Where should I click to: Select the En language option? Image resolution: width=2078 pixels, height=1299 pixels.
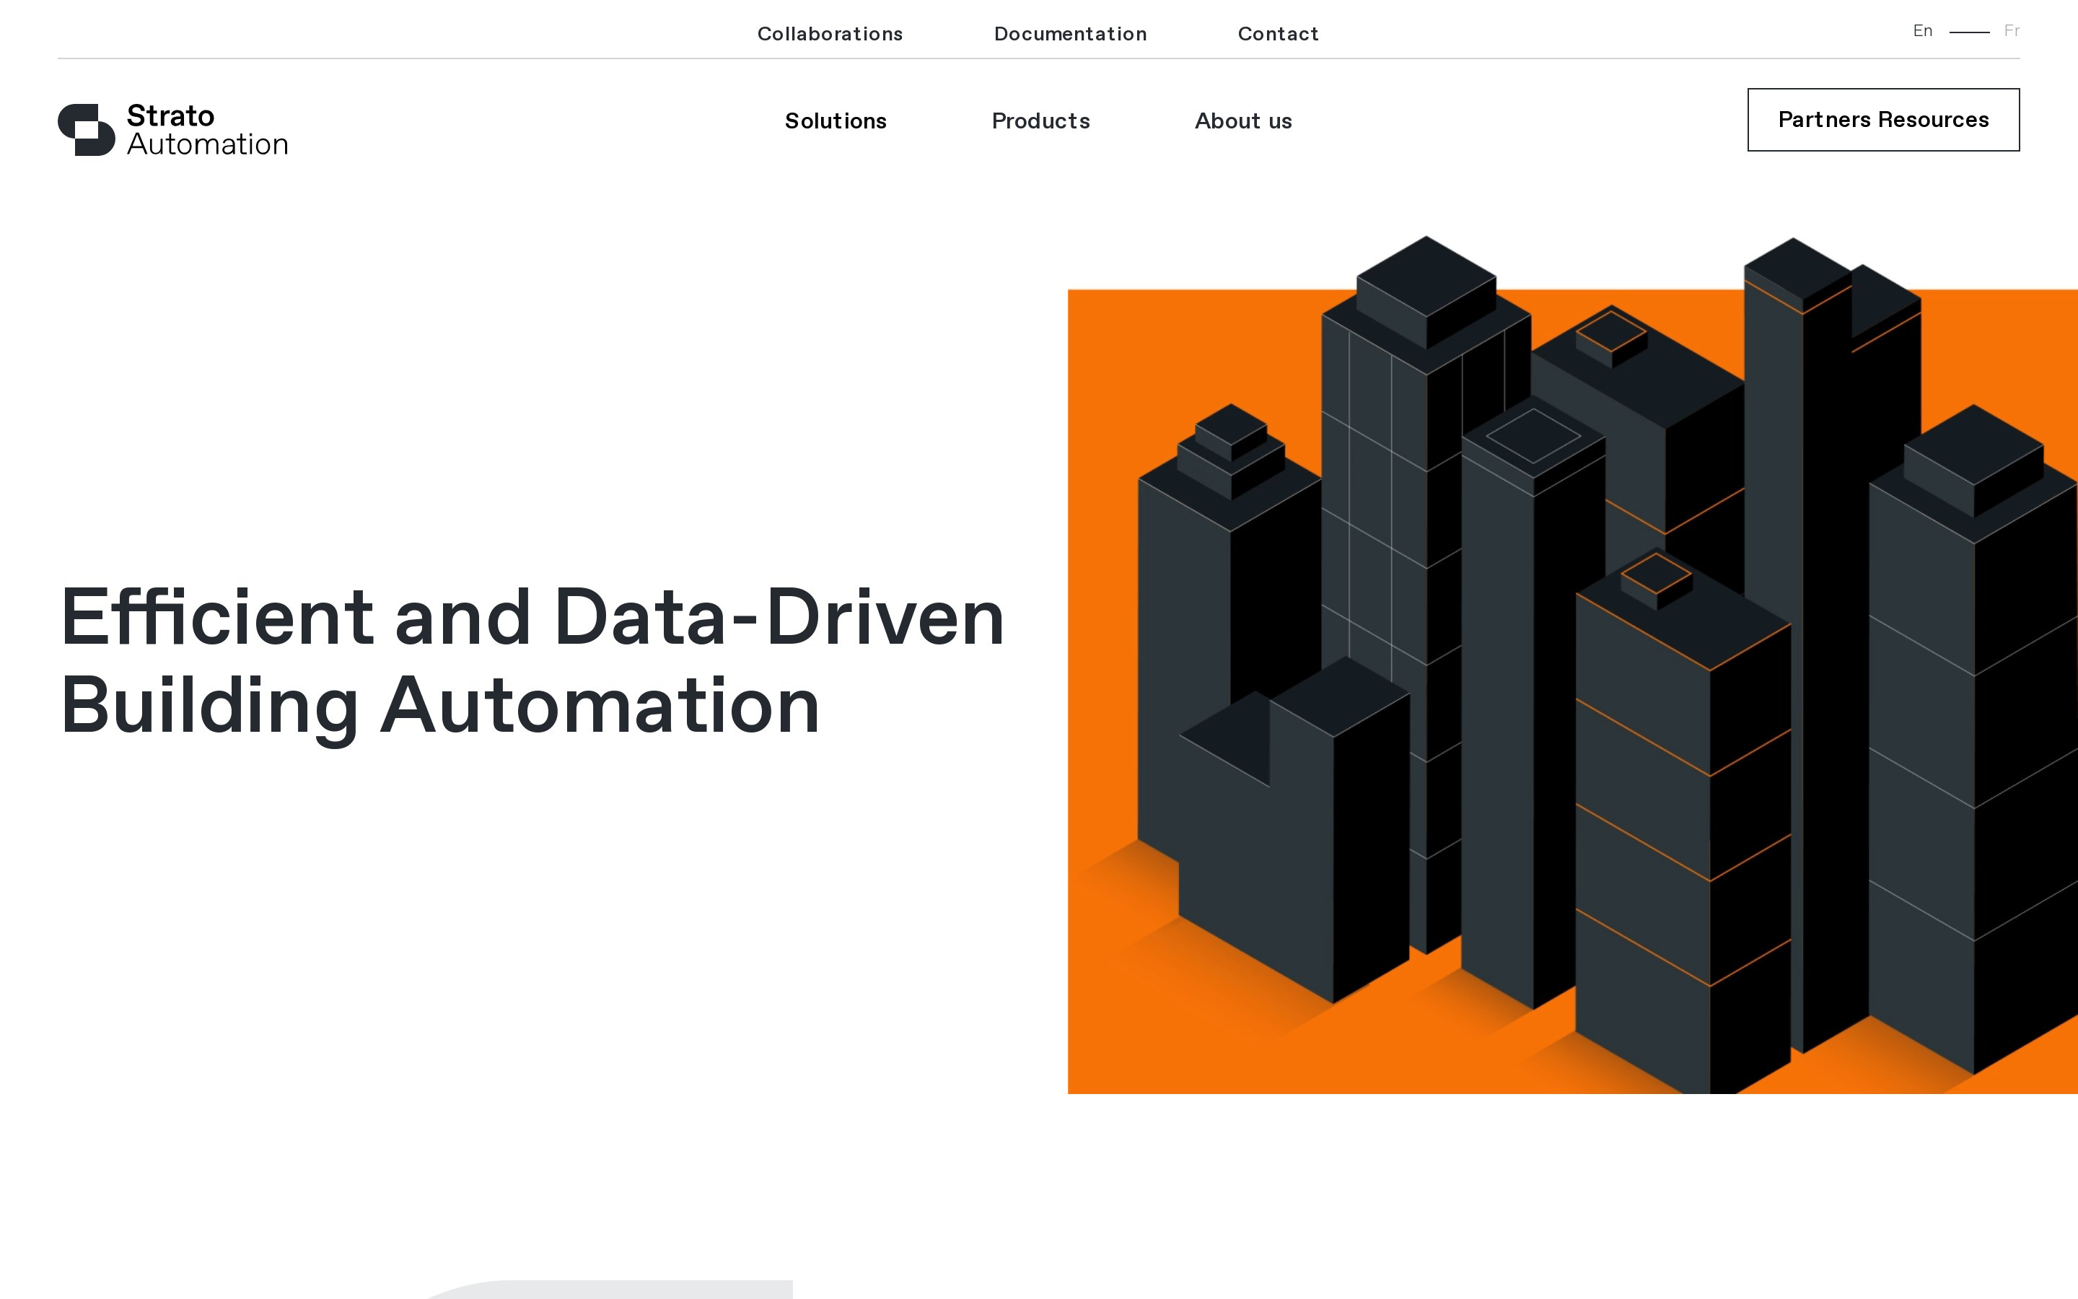pos(1921,31)
